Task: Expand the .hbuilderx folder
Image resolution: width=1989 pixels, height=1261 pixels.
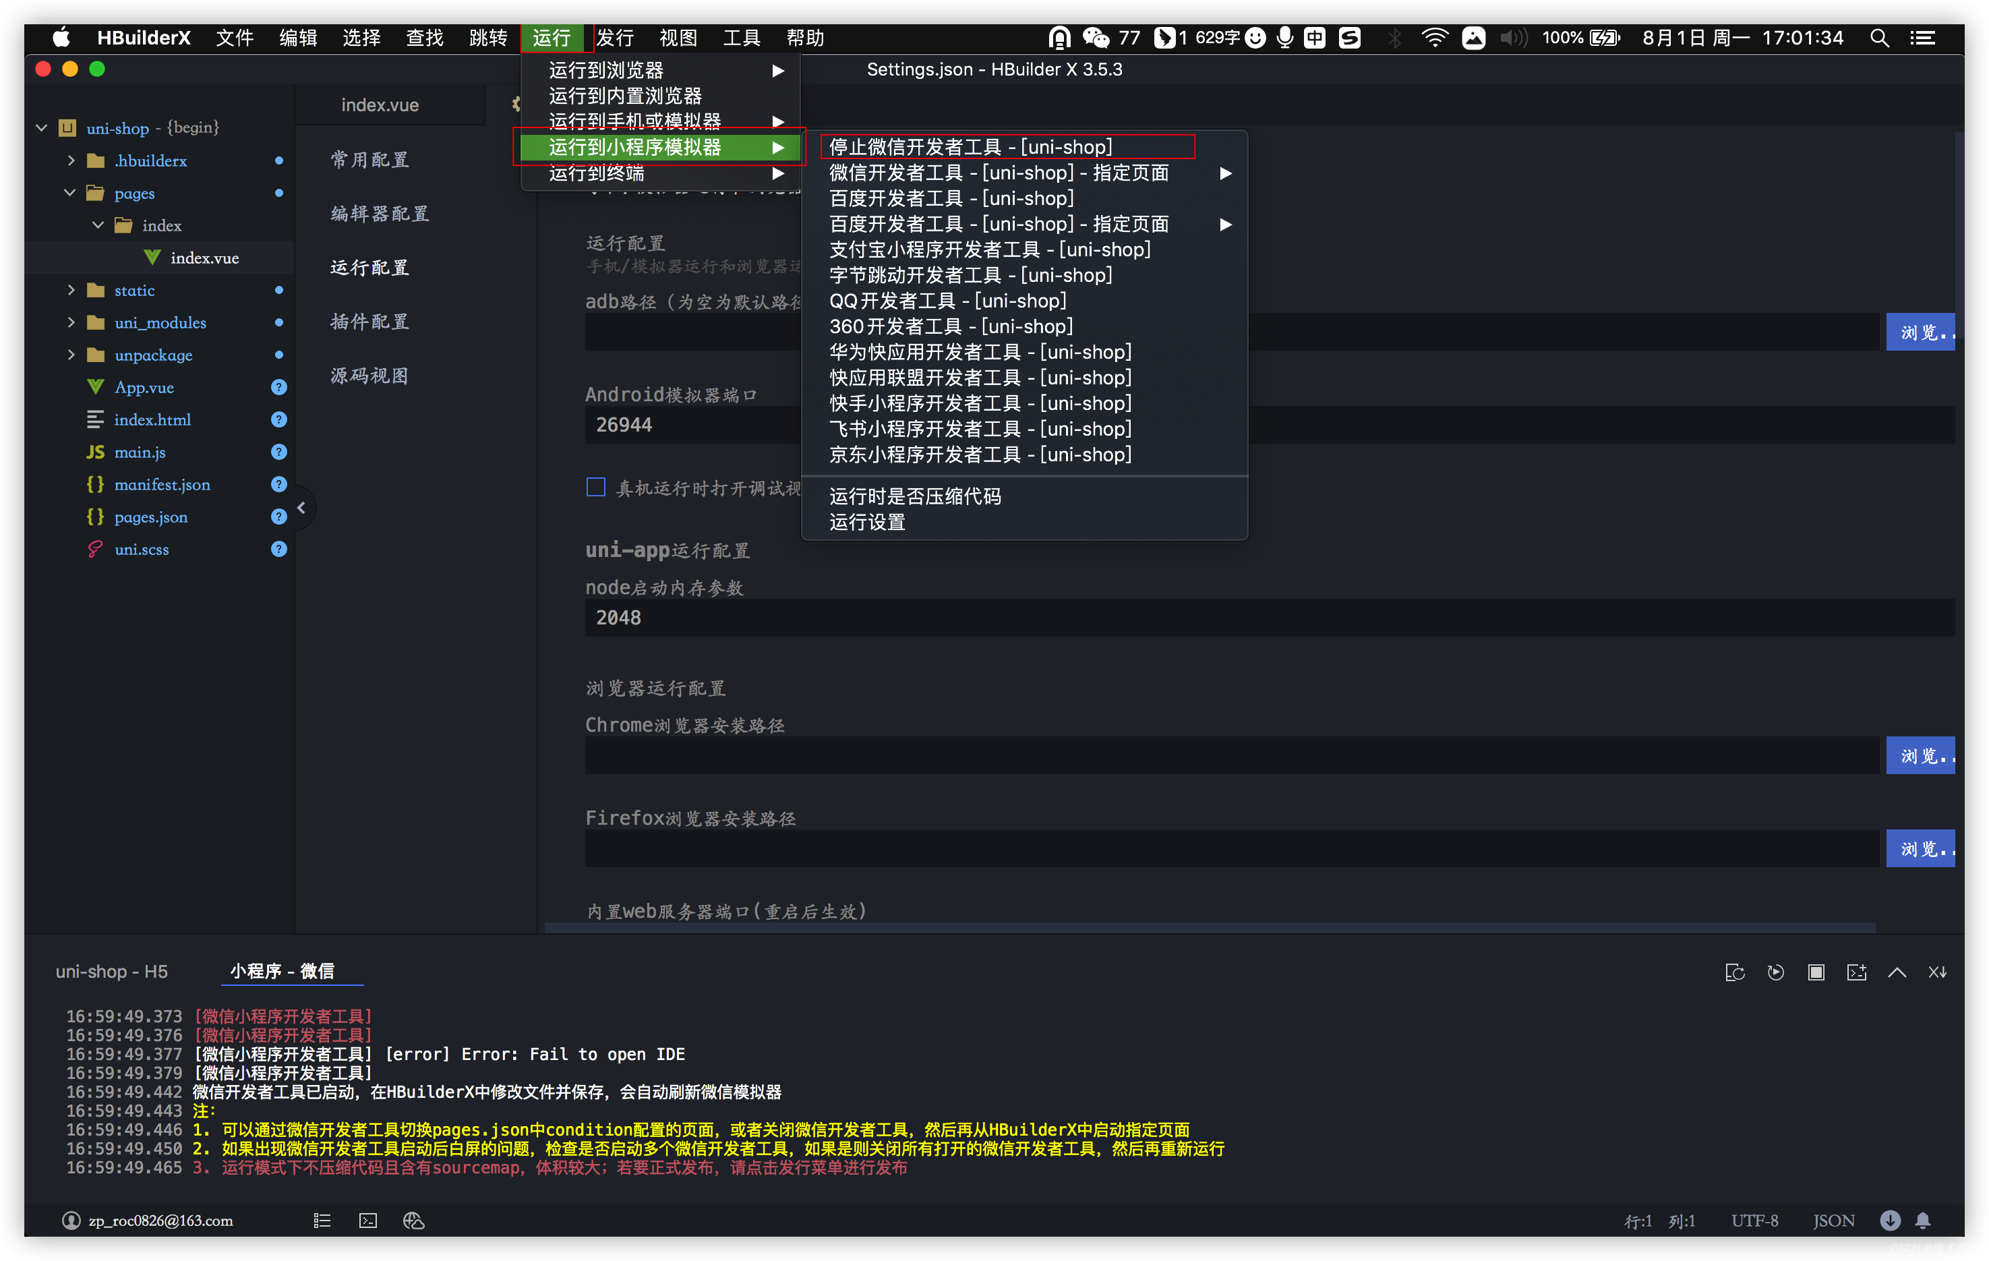Action: [71, 160]
